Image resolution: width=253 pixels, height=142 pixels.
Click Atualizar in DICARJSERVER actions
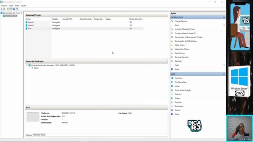[178, 61]
